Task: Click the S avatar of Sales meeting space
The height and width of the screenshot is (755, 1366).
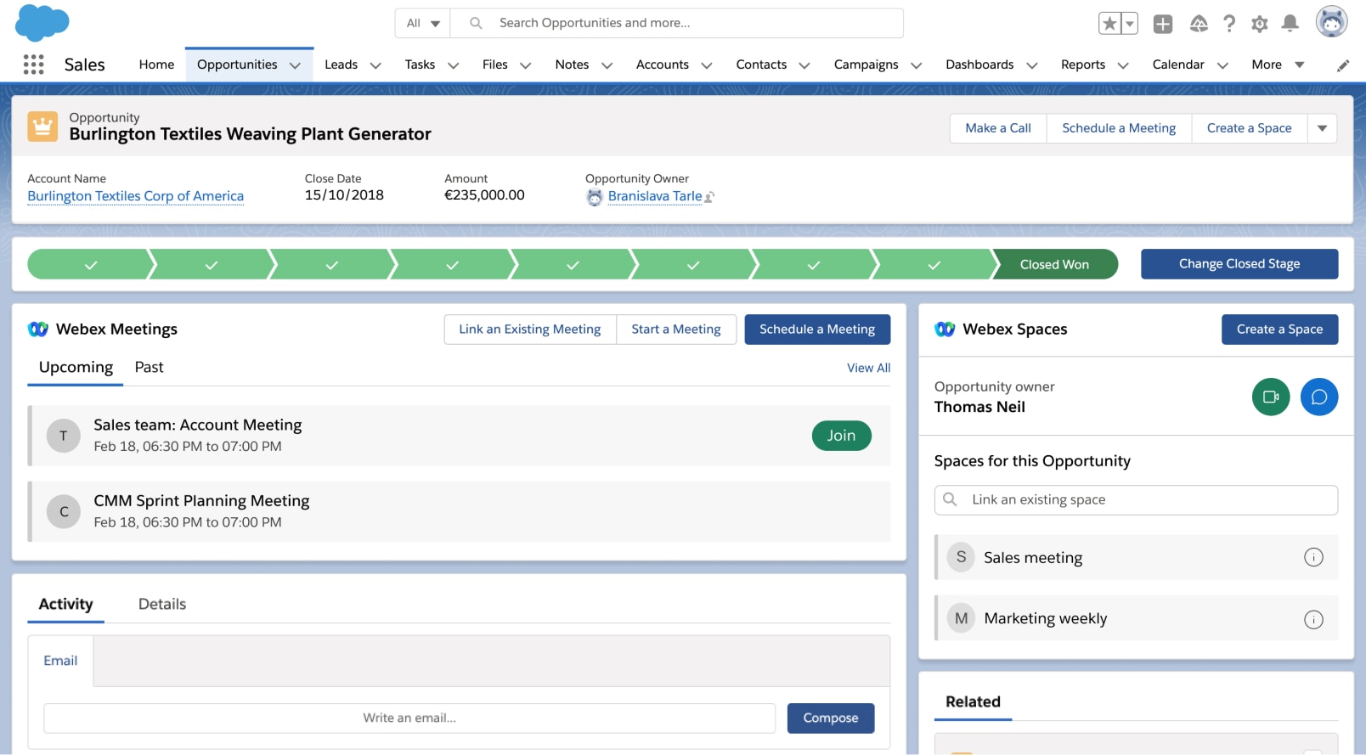Action: [x=961, y=557]
